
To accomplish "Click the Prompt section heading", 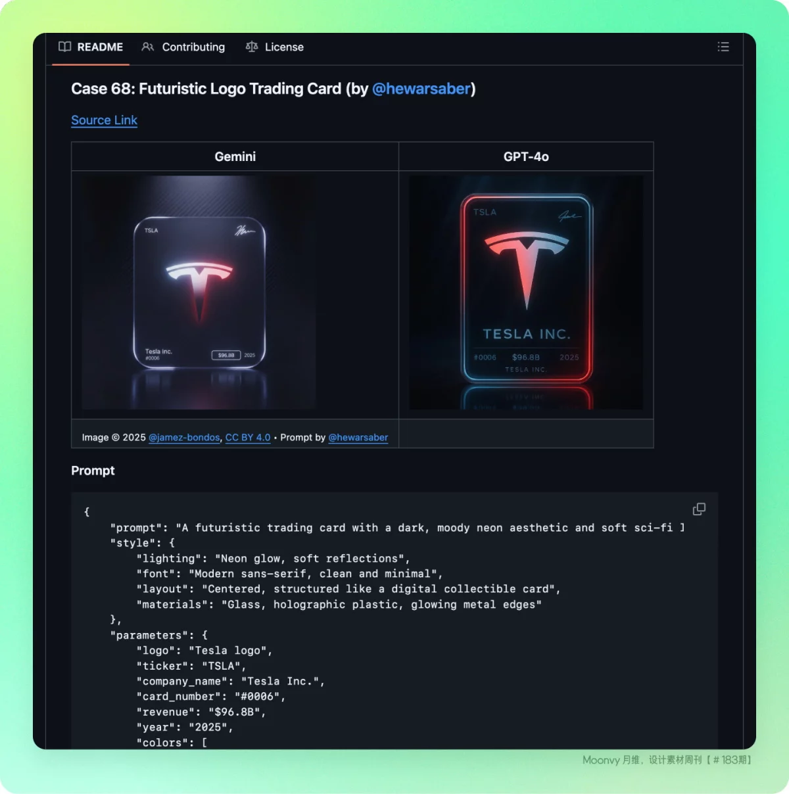I will tap(93, 471).
